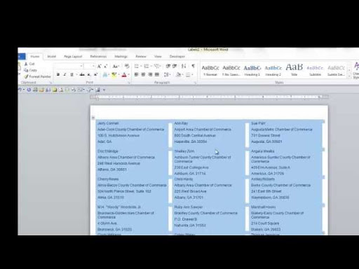
Task: Click the Cut icon in Clipboard
Action: [29, 64]
